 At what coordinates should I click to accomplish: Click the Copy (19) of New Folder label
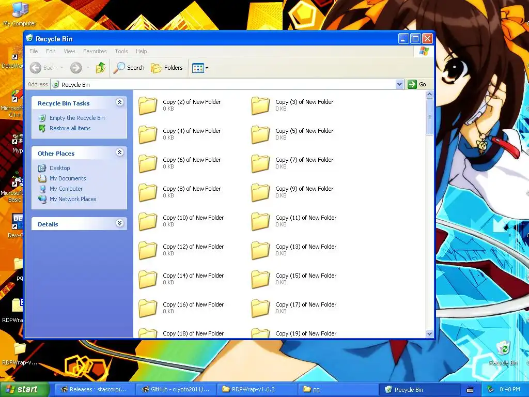[306, 333]
